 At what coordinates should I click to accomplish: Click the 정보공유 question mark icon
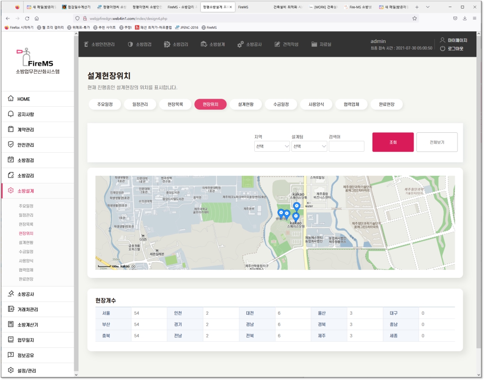[x=11, y=355]
